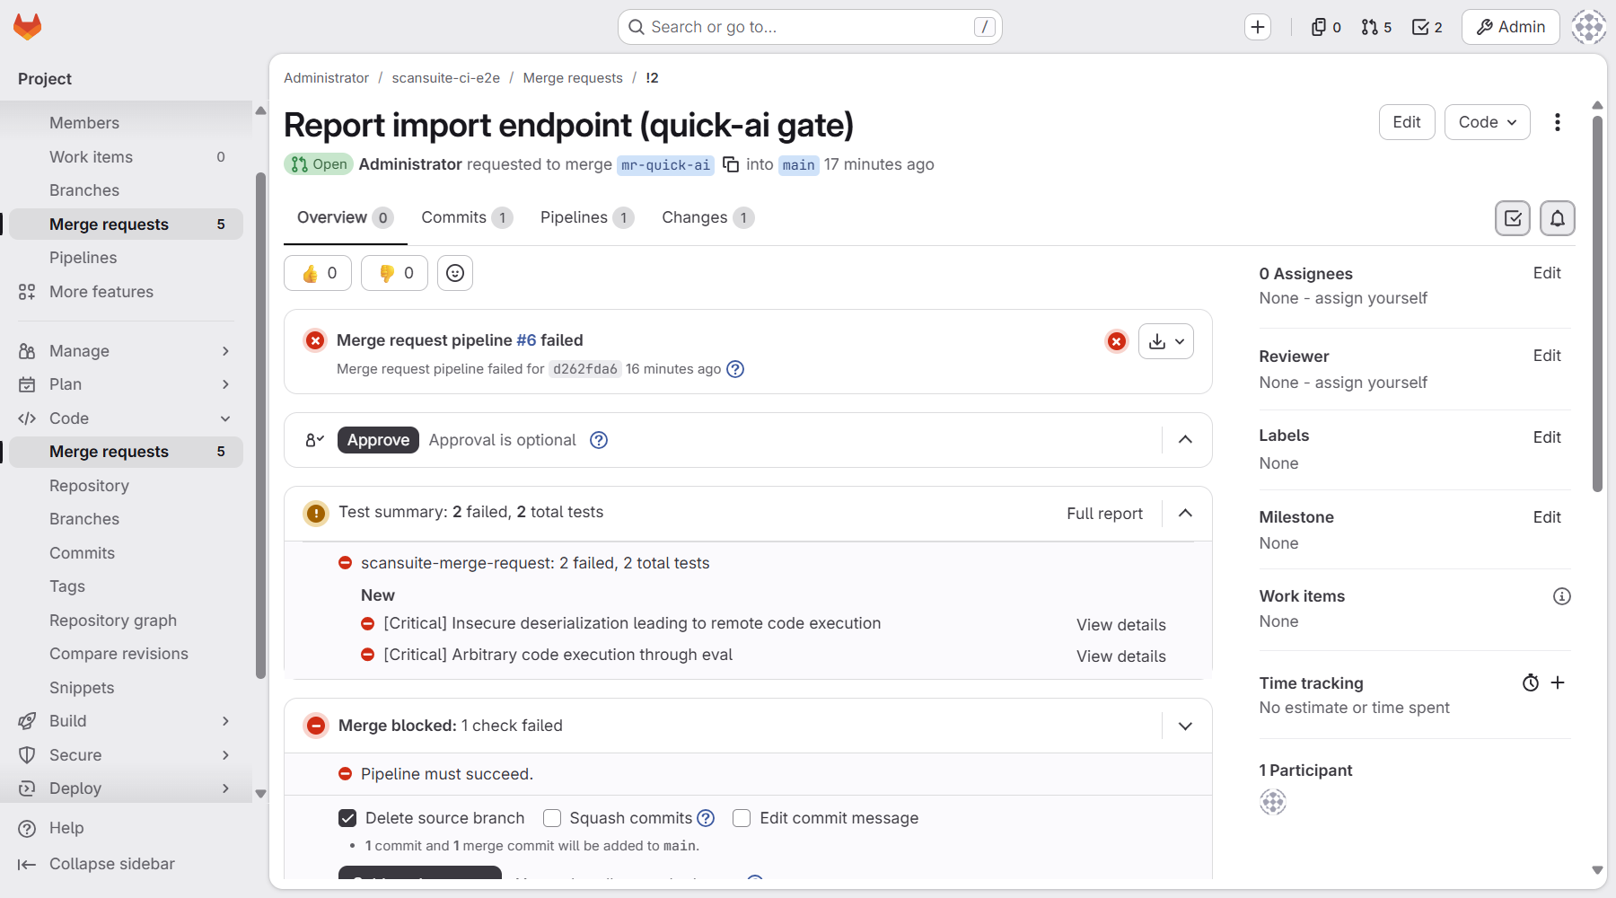Uncheck Delete source branch
The height and width of the screenshot is (898, 1616).
click(x=347, y=818)
